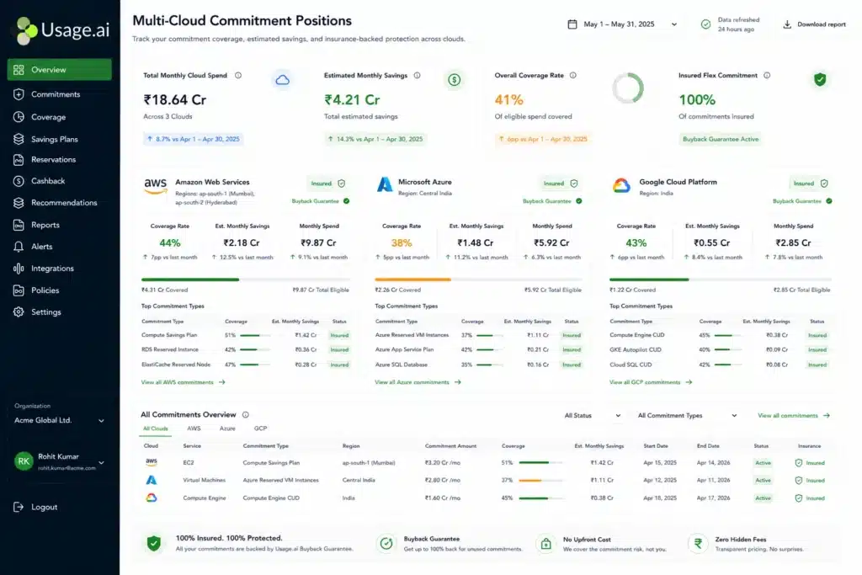Click the Azure SQL Database row
The height and width of the screenshot is (575, 862).
477,365
